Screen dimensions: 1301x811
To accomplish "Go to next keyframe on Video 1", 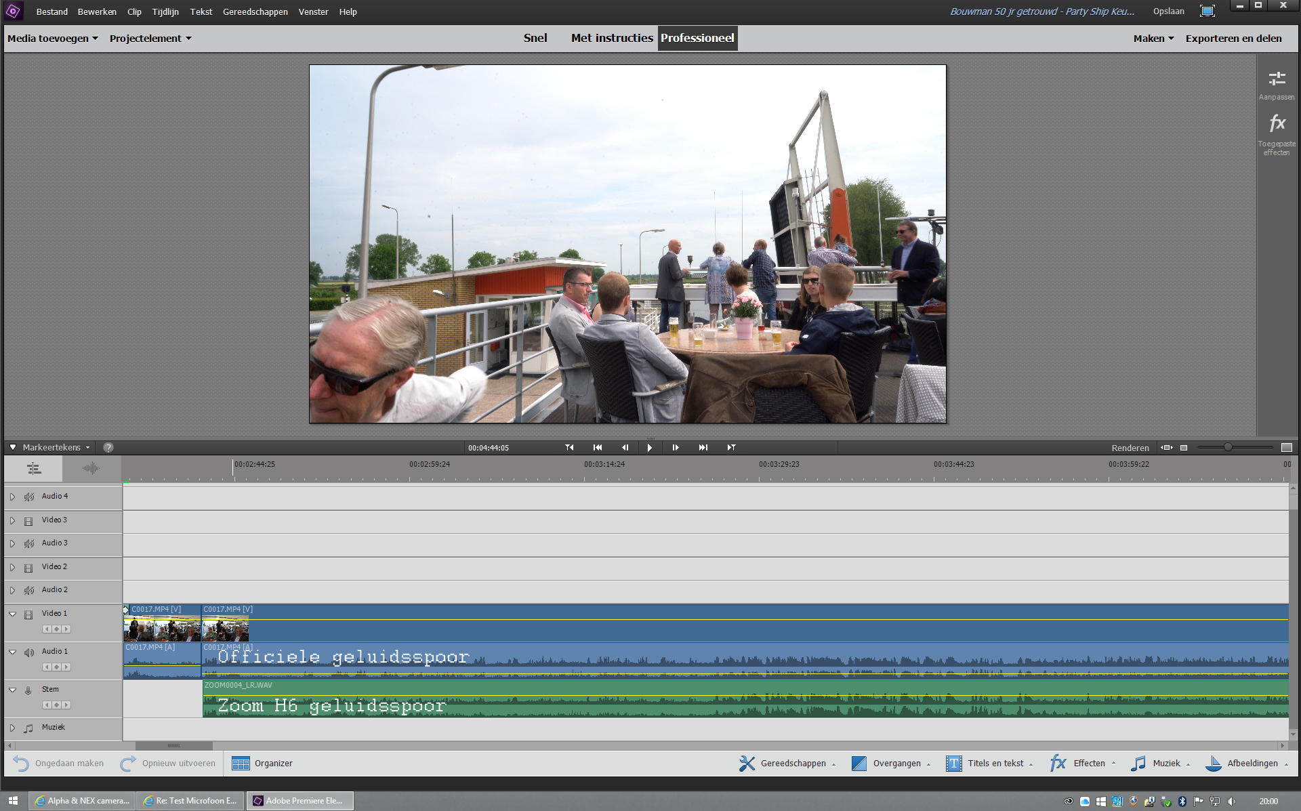I will pos(66,629).
